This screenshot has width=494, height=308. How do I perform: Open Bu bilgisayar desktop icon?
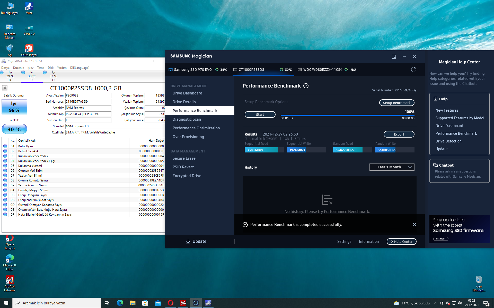10,8
